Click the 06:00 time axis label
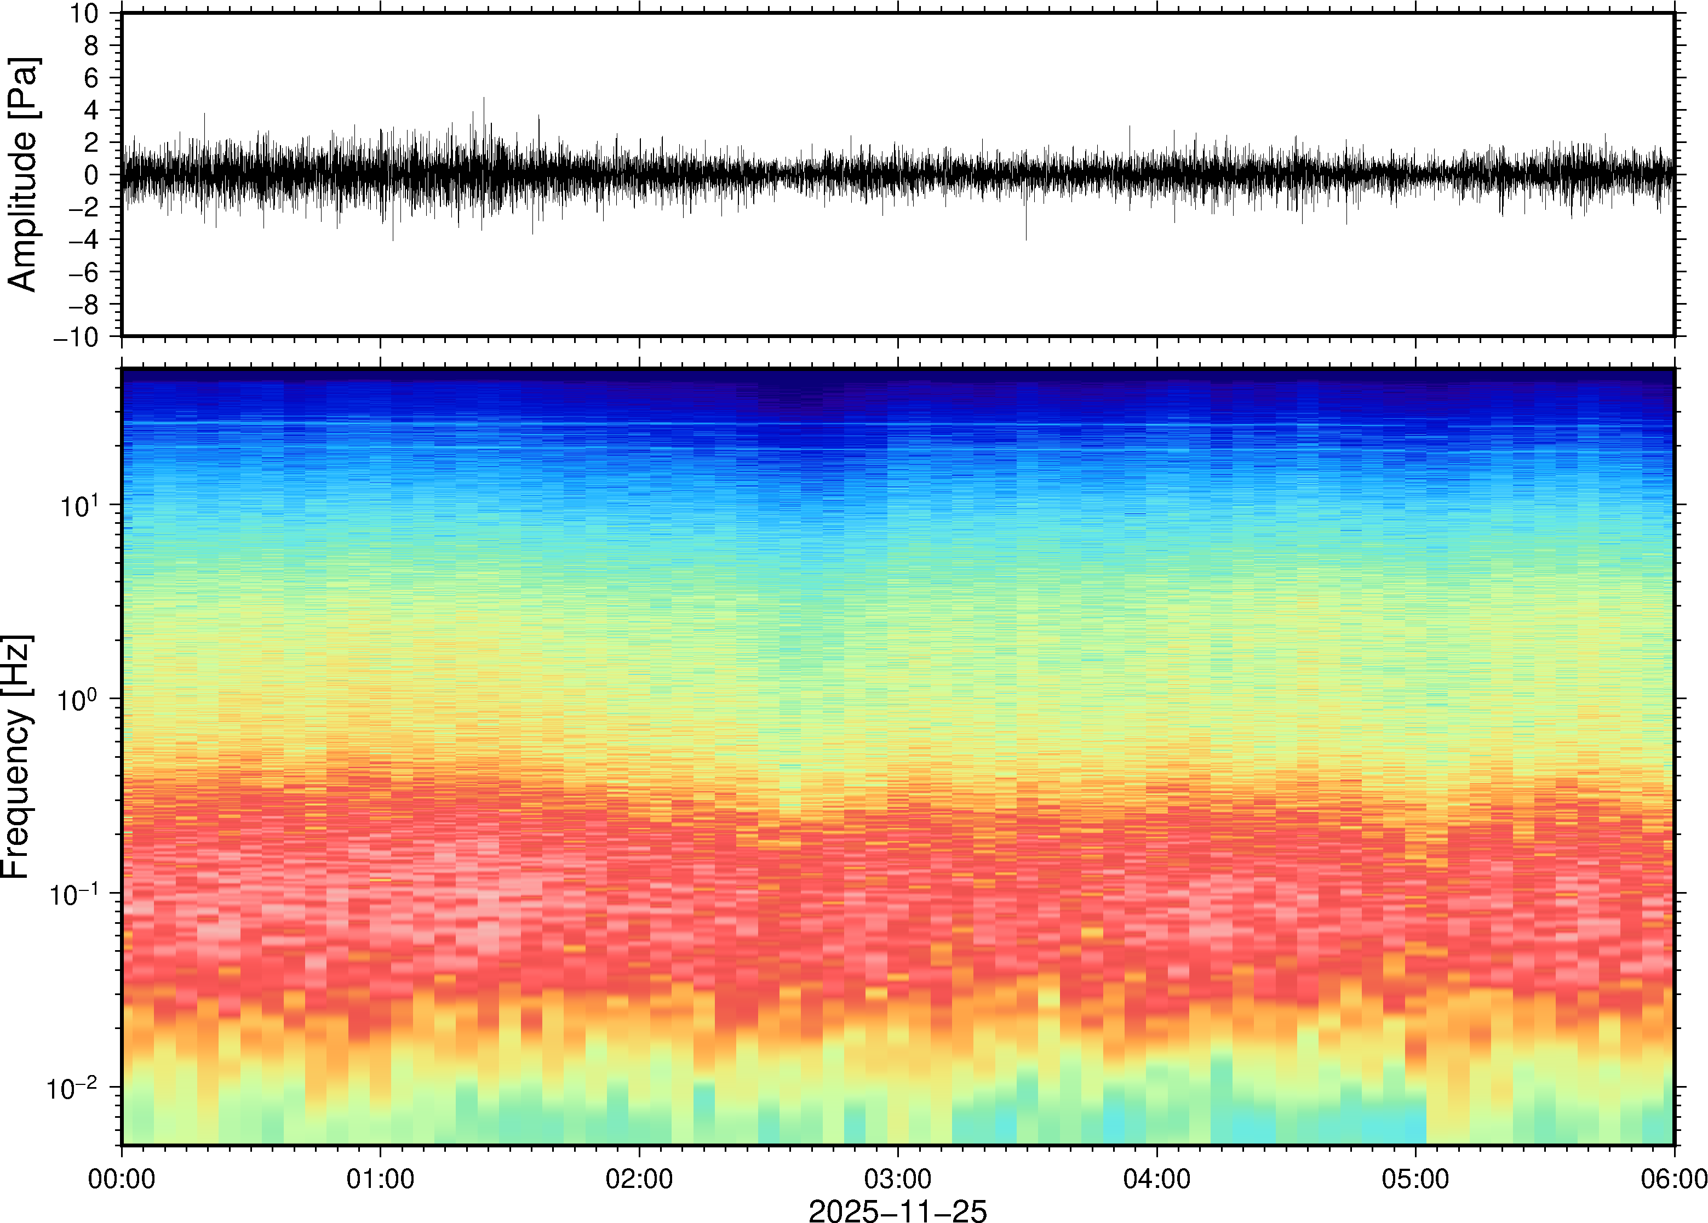The image size is (1708, 1223). [1673, 1178]
